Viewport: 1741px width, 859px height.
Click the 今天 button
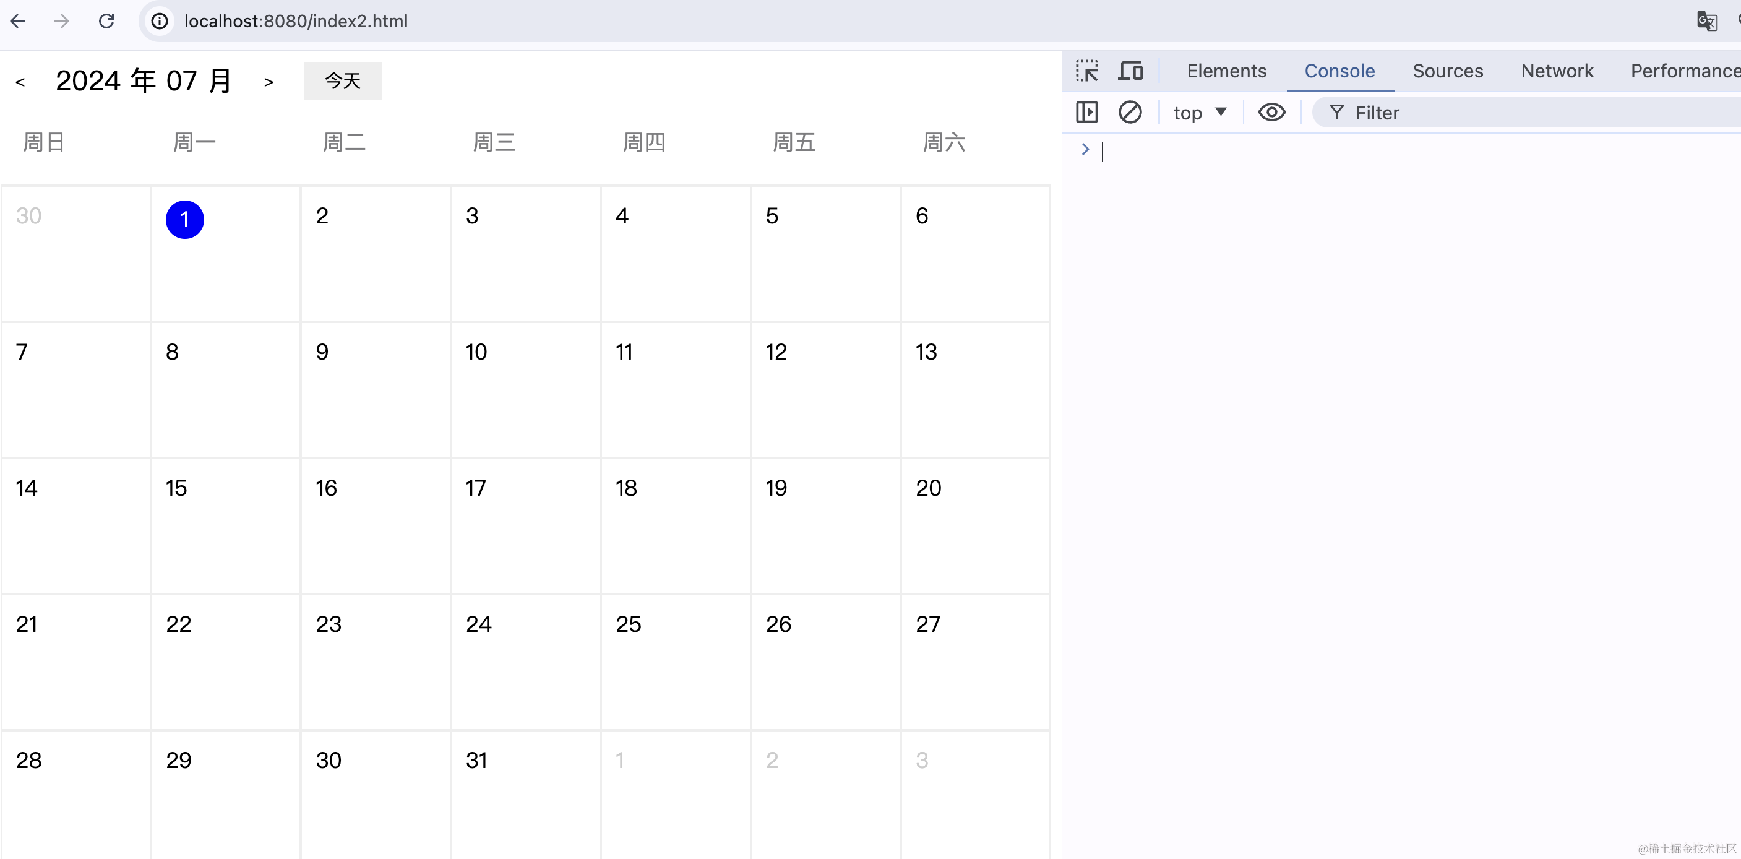point(343,81)
